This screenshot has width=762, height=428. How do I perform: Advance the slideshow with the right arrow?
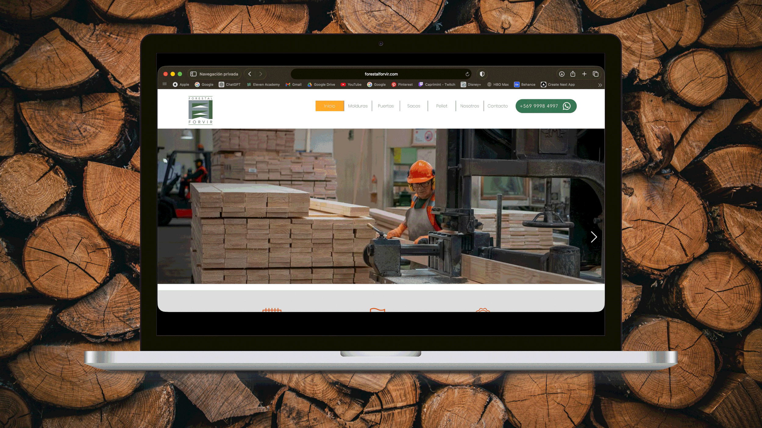coord(593,237)
